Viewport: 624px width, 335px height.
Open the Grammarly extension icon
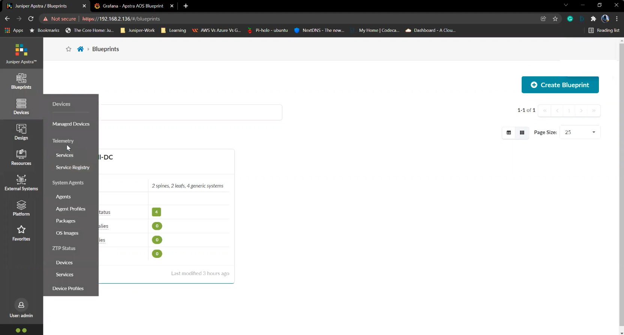(x=570, y=19)
